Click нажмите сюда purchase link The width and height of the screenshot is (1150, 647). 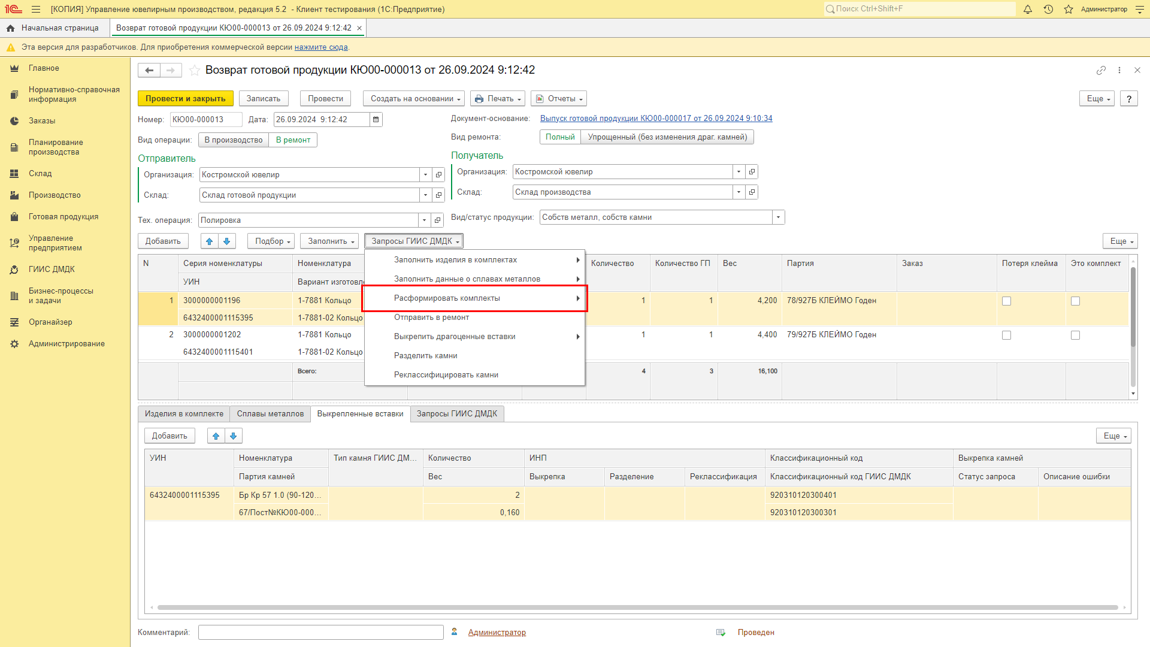[x=321, y=47]
